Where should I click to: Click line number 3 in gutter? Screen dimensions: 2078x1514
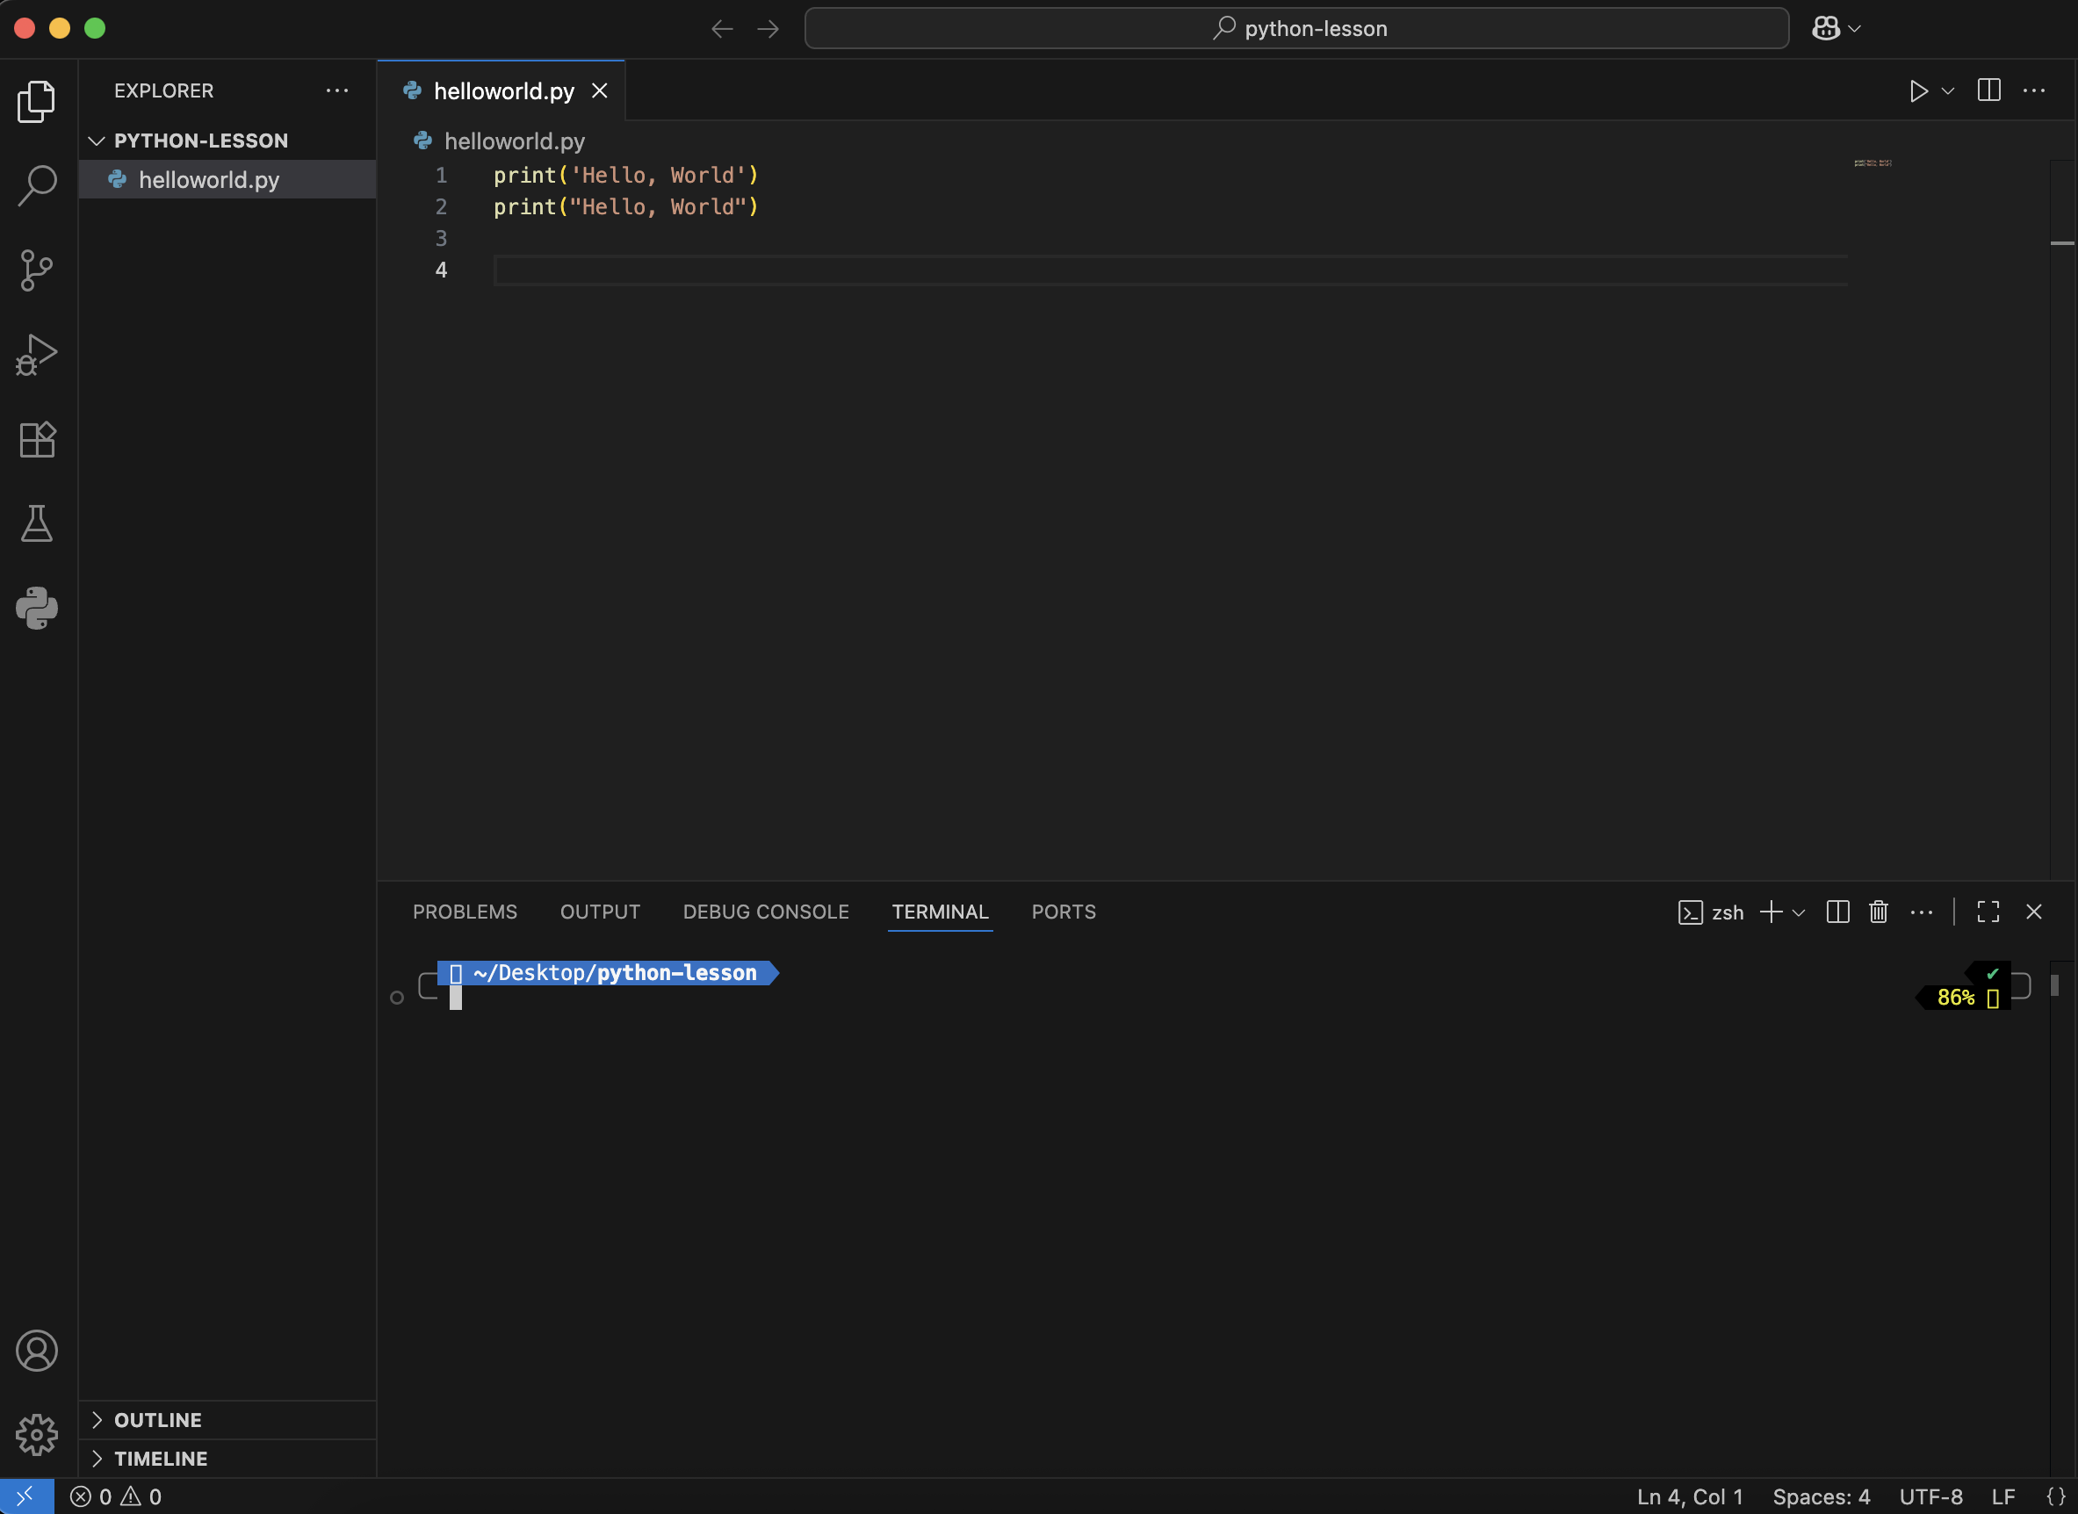tap(441, 238)
